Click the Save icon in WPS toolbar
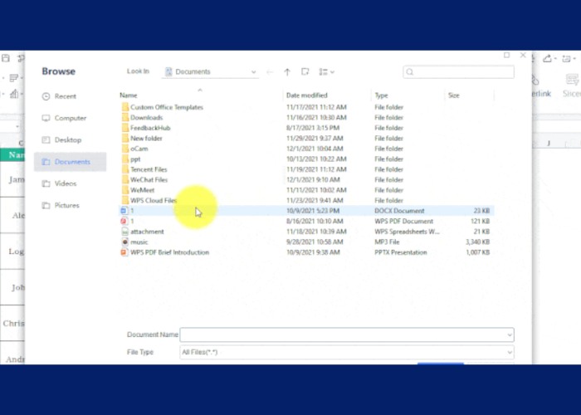Screen dimensions: 581x415 (x=6, y=58)
